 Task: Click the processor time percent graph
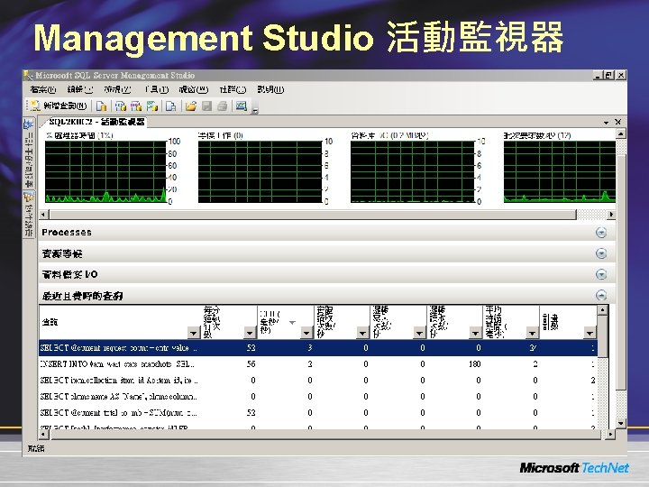tap(105, 171)
